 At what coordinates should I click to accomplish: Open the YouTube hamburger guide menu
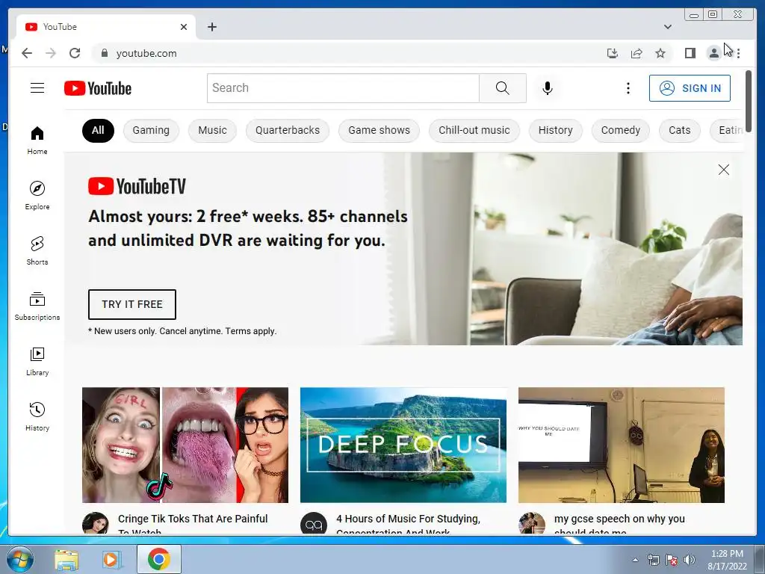coord(37,88)
